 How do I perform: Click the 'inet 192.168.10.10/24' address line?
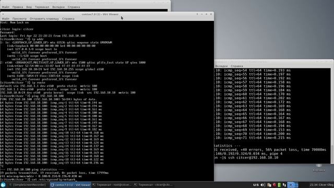[x=55, y=69]
